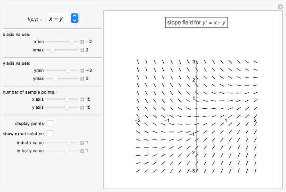Click the origin of the slope field plot

[196, 115]
